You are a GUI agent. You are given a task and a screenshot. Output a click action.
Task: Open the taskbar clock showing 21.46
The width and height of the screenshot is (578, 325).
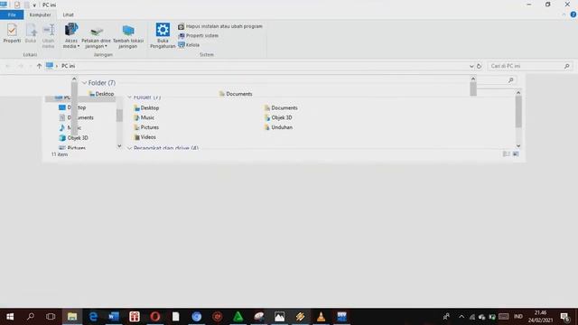coord(540,317)
